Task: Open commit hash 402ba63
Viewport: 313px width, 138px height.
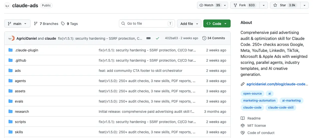Action: [x=171, y=38]
